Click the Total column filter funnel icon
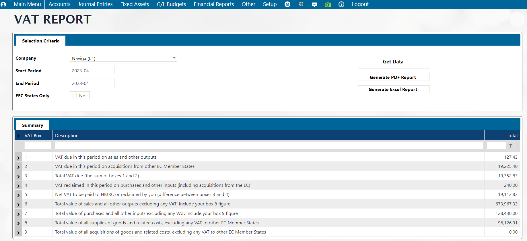This screenshot has height=241, width=527. point(511,146)
